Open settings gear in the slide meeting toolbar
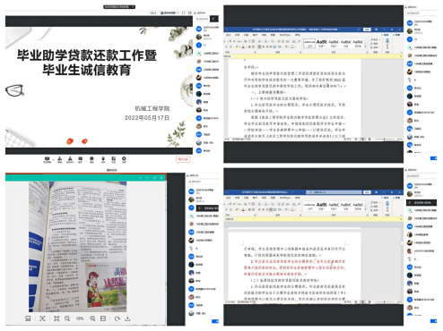The height and width of the screenshot is (331, 443). (x=124, y=159)
